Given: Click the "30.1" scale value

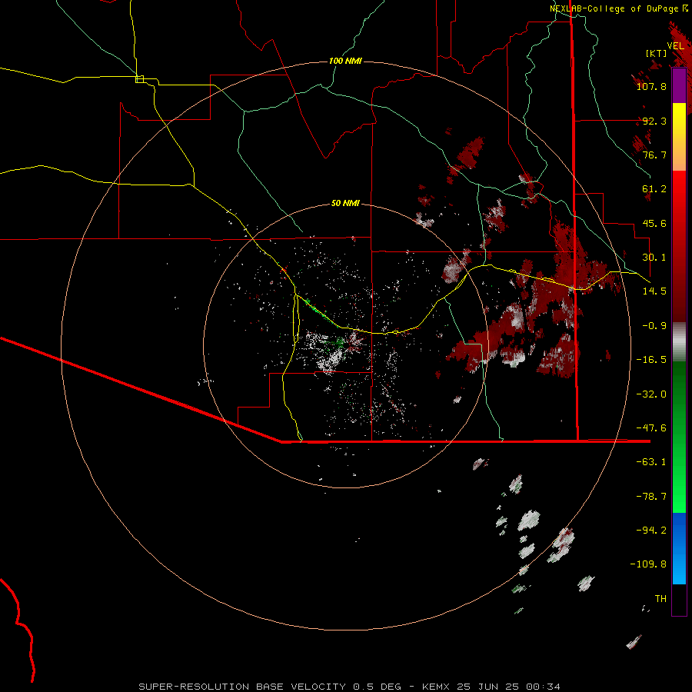Looking at the screenshot, I should pos(654,258).
